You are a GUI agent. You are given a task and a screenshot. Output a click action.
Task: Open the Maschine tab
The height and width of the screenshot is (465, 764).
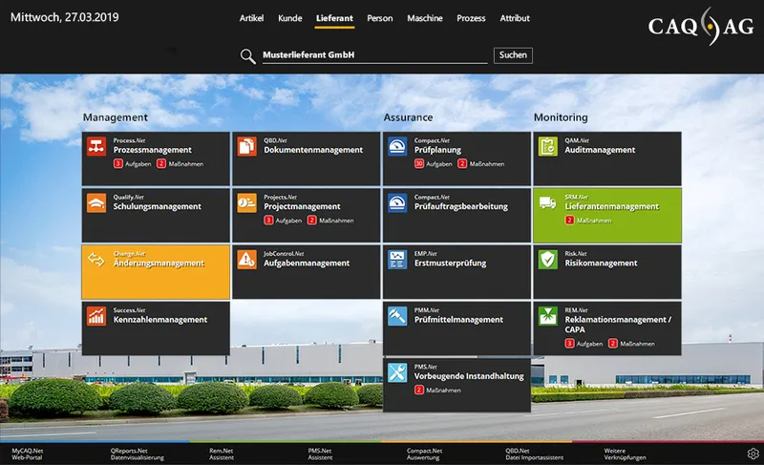coord(425,18)
